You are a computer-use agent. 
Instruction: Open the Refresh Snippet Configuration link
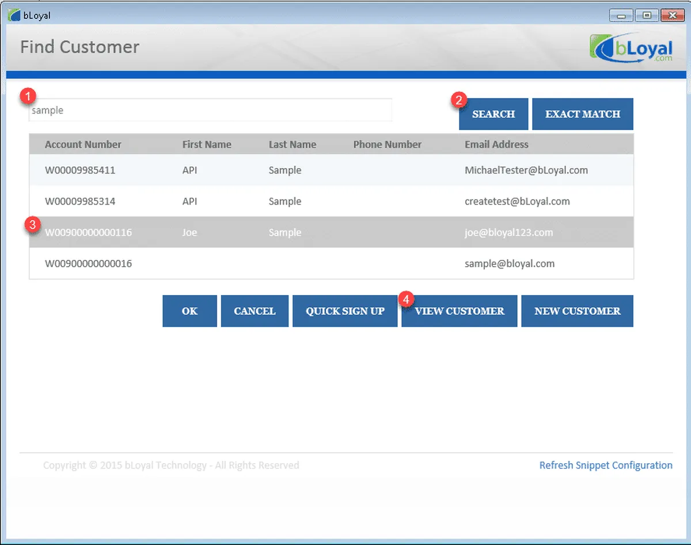605,465
